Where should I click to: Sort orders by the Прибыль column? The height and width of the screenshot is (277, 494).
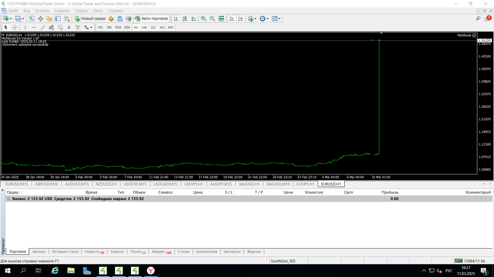390,192
